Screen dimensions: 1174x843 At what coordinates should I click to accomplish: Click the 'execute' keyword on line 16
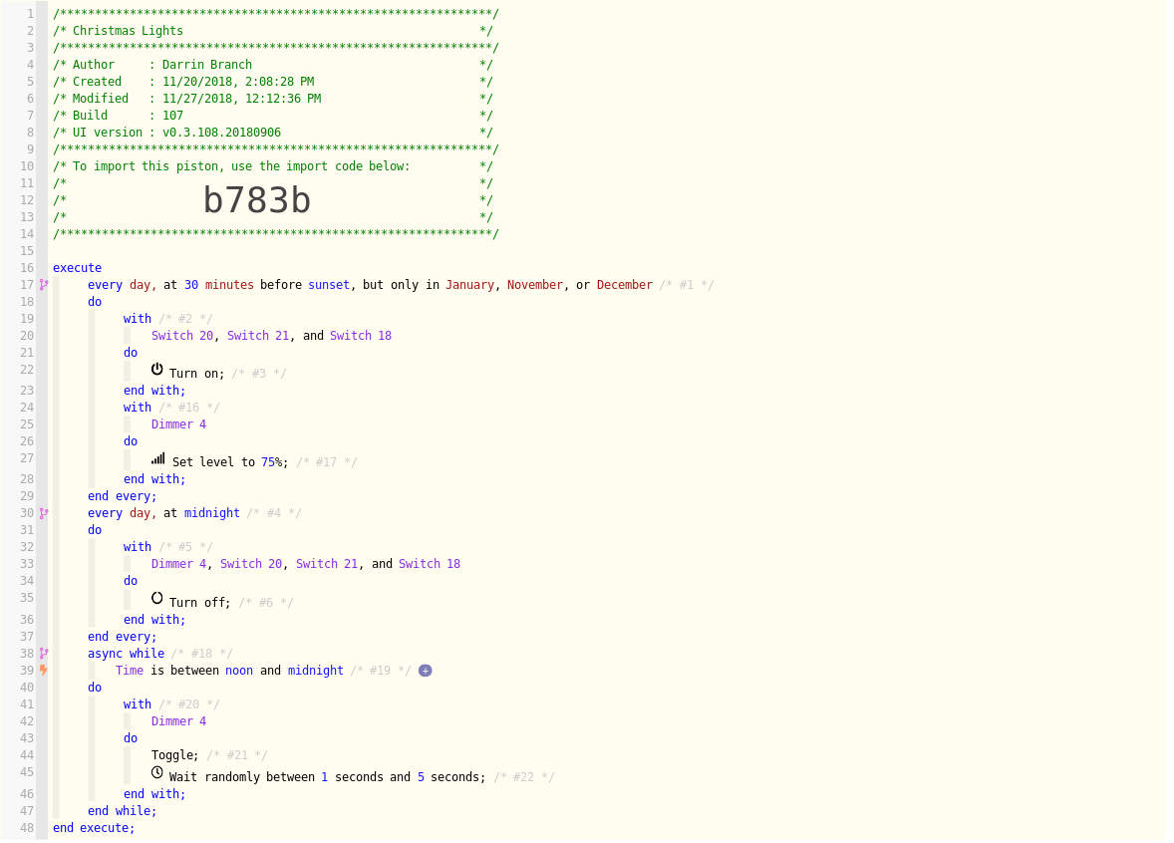pos(77,269)
